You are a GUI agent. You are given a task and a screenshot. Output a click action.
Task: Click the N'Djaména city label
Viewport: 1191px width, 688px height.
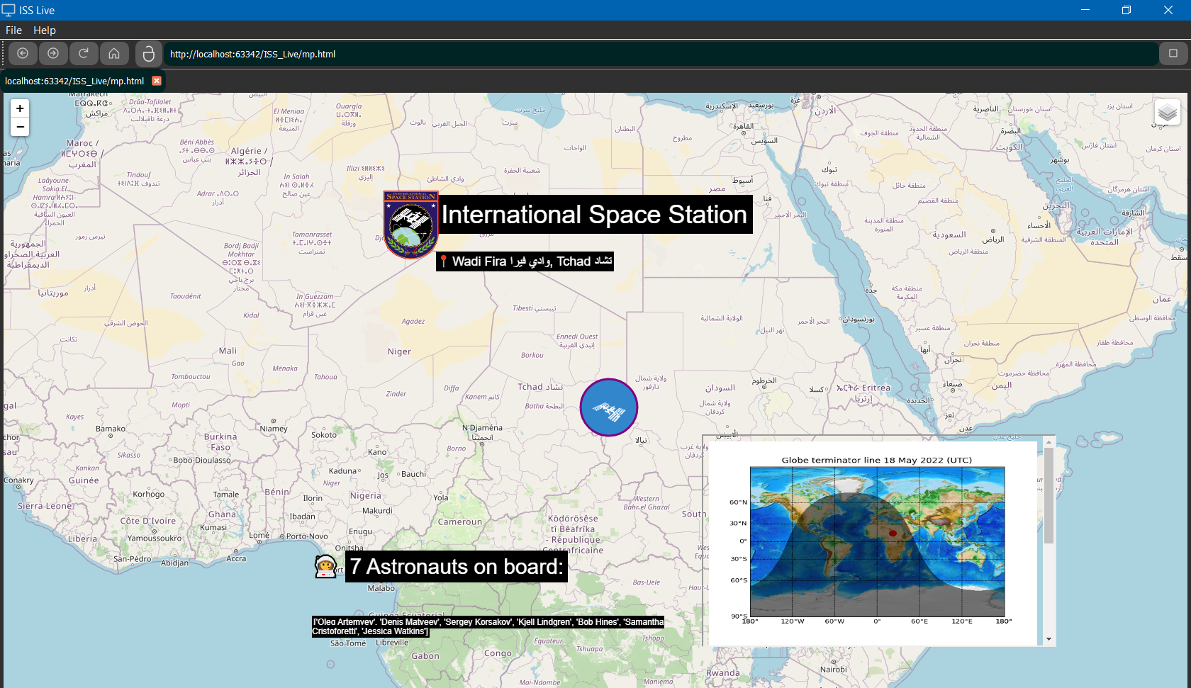[x=482, y=428]
